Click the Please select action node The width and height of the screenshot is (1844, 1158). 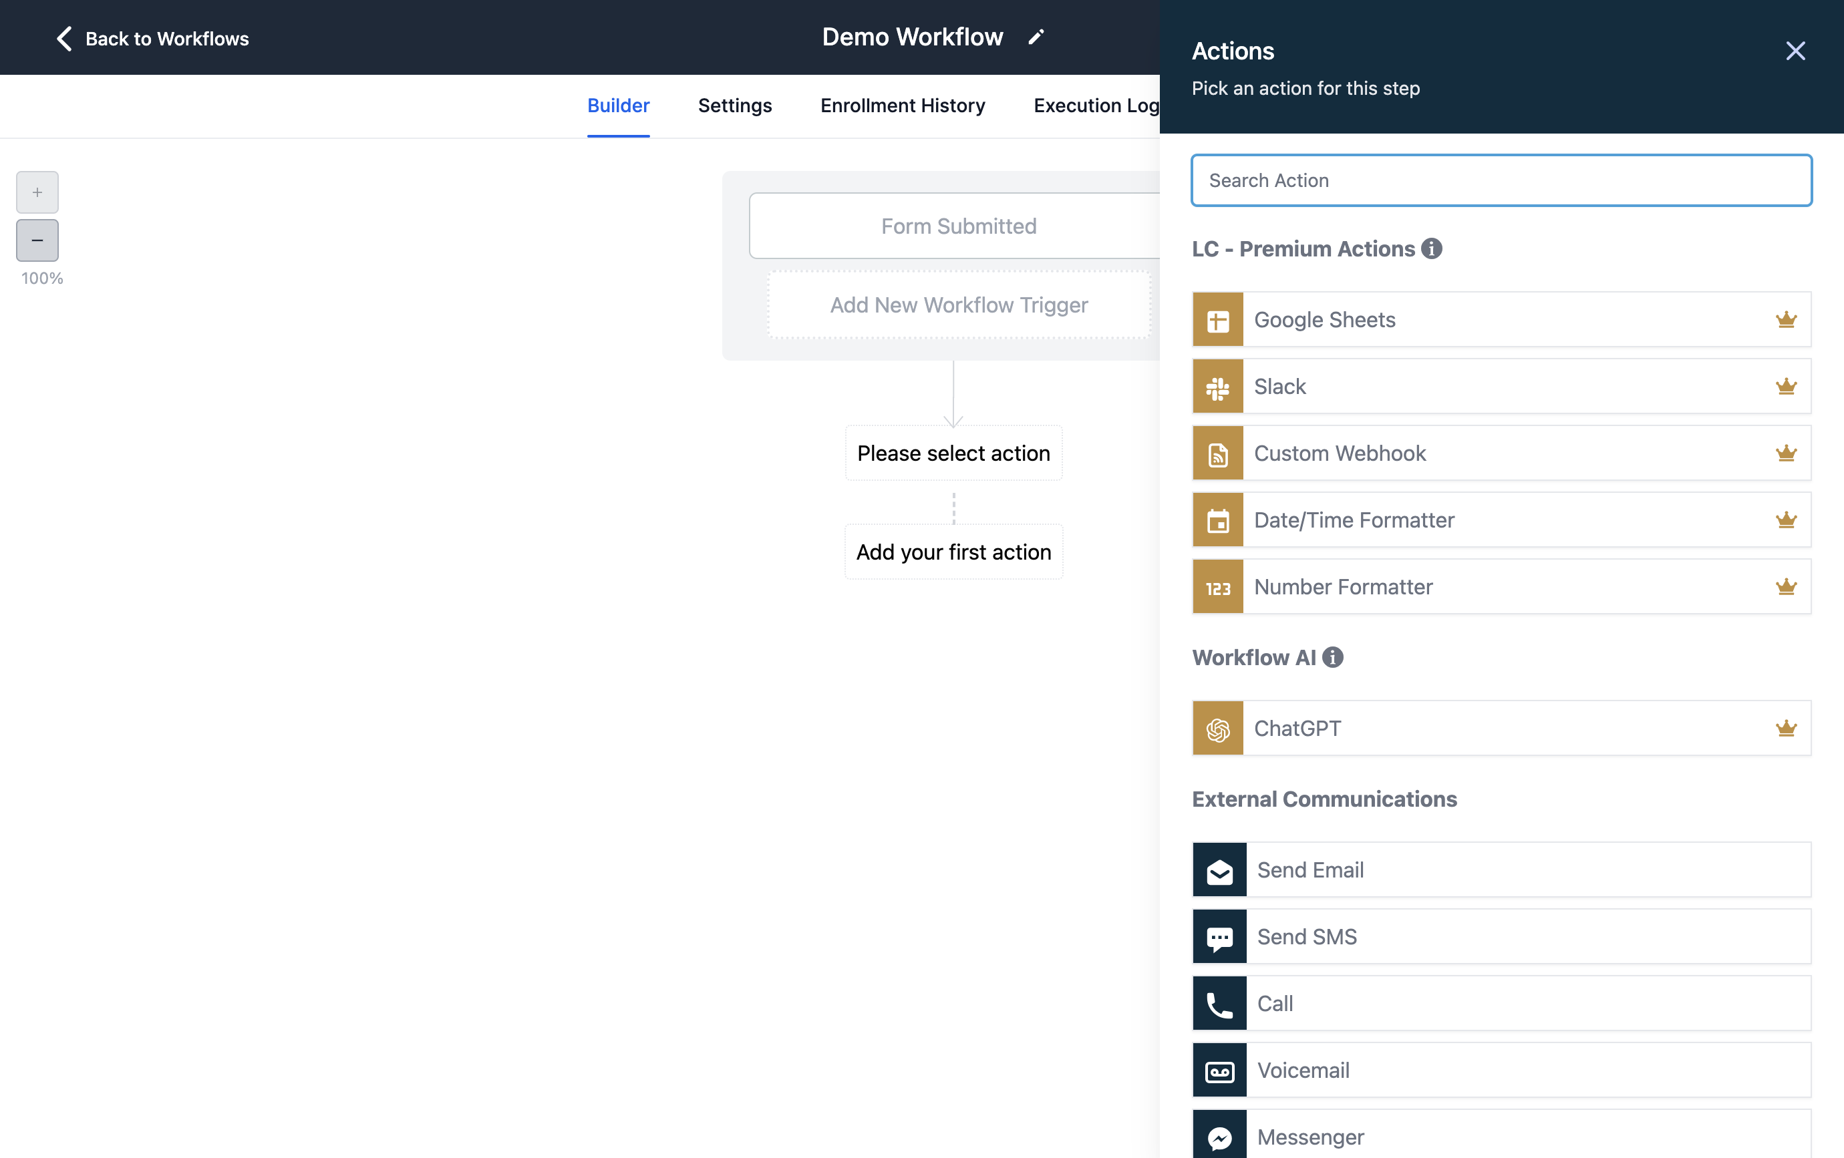(953, 453)
